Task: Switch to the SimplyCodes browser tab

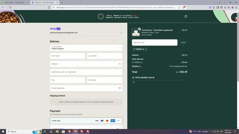Action: coord(15,3)
